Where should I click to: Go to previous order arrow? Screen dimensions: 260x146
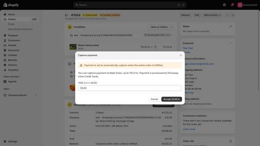pyautogui.click(x=227, y=15)
